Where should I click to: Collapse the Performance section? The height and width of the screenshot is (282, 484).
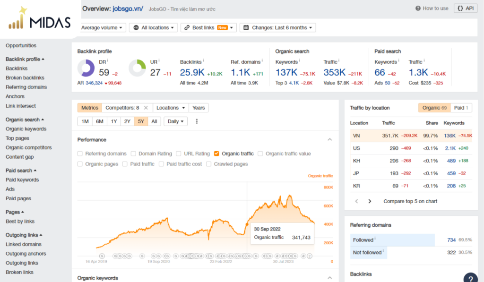click(x=329, y=140)
